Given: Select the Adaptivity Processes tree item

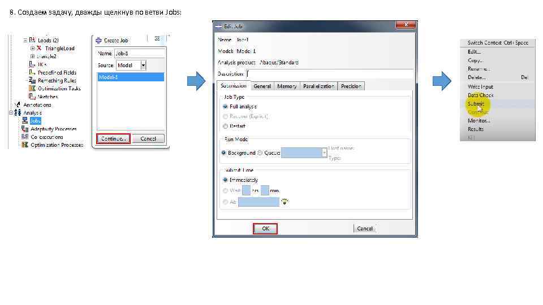Looking at the screenshot, I should pyautogui.click(x=53, y=129).
